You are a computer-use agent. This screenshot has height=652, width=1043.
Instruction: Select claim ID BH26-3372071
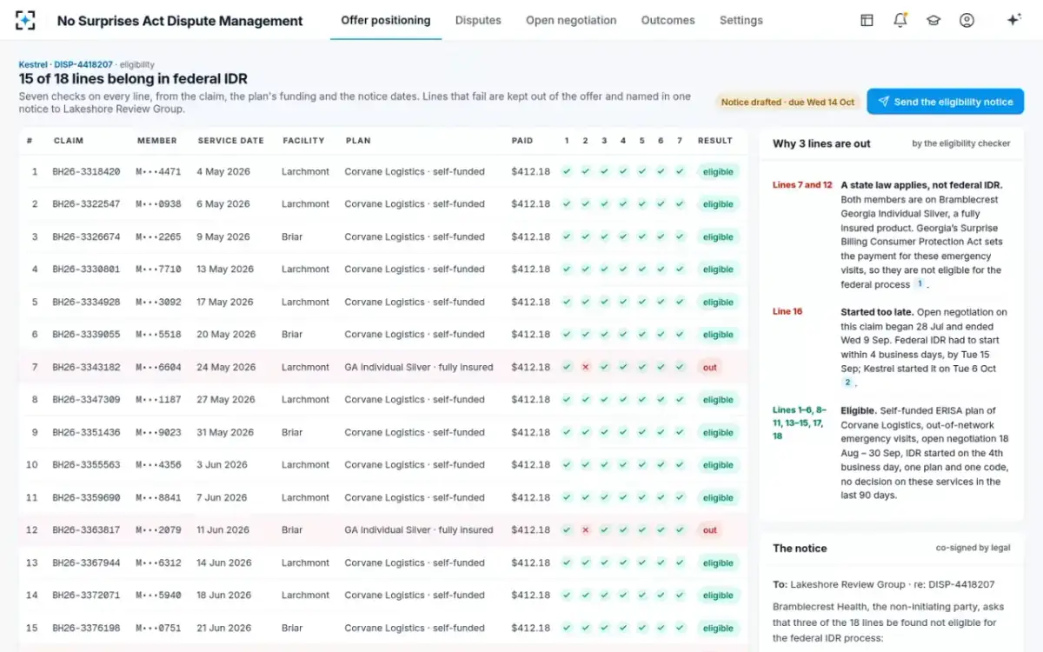point(86,595)
